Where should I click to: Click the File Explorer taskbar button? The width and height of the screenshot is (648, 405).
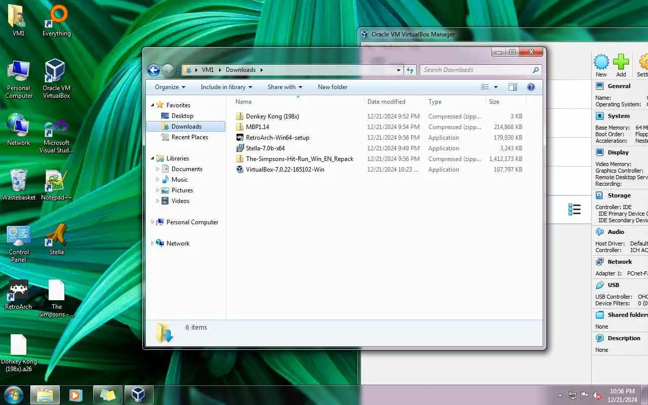pos(45,395)
